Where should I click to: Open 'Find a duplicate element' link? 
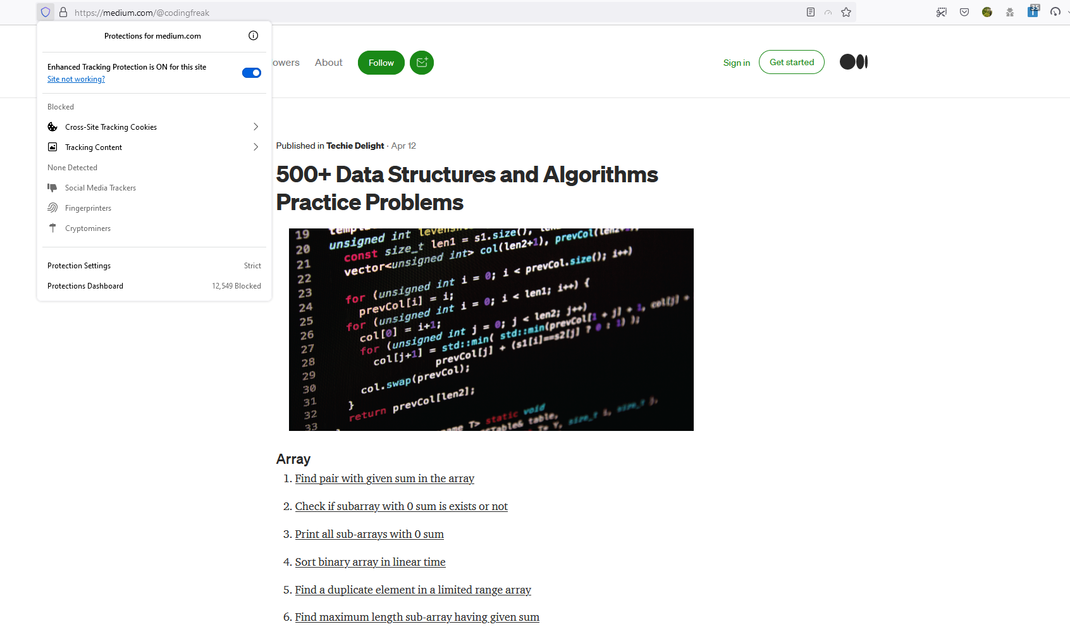[x=413, y=590]
